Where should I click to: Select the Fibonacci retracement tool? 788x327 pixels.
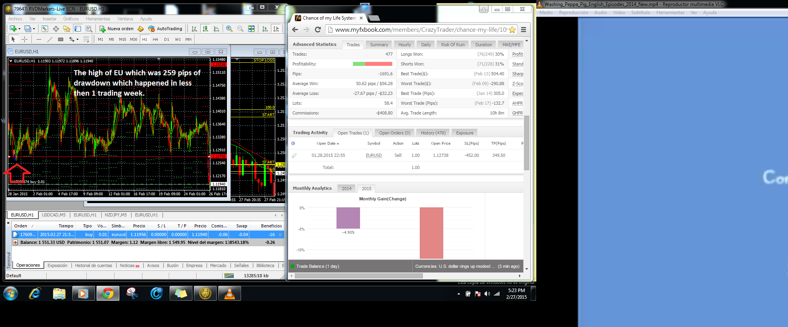pyautogui.click(x=86, y=39)
